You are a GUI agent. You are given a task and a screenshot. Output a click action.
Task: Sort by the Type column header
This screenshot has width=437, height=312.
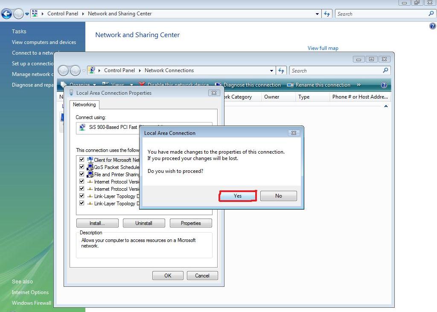[x=312, y=97]
